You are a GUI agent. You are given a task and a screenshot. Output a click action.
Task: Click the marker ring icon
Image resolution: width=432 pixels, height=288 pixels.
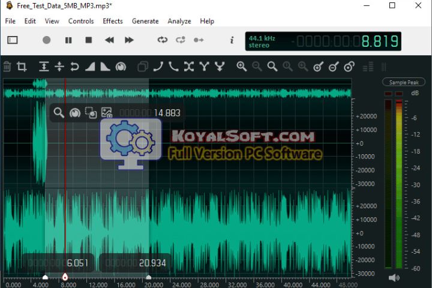click(349, 67)
